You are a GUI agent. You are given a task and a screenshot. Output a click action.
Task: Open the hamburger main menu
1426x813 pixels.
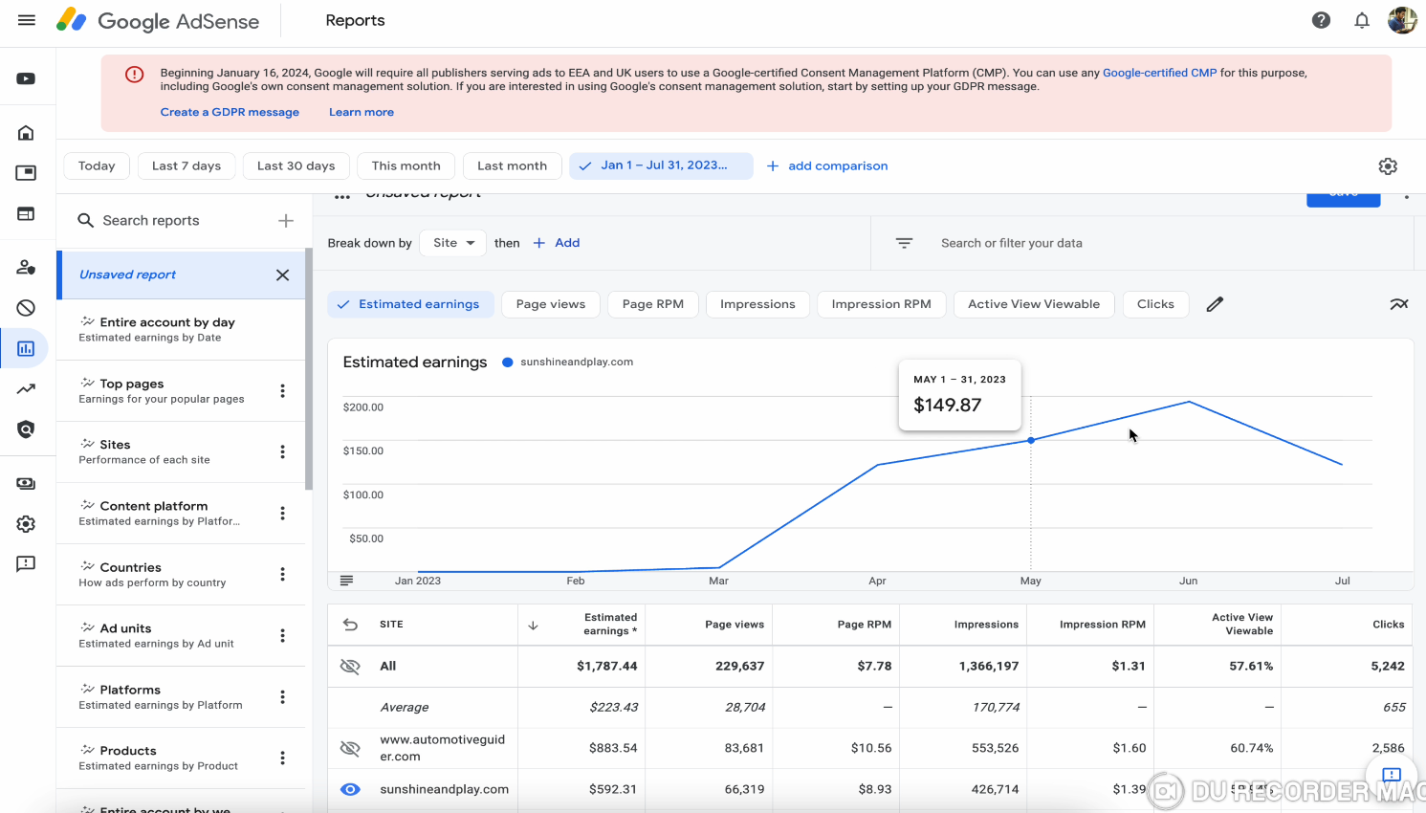(27, 20)
